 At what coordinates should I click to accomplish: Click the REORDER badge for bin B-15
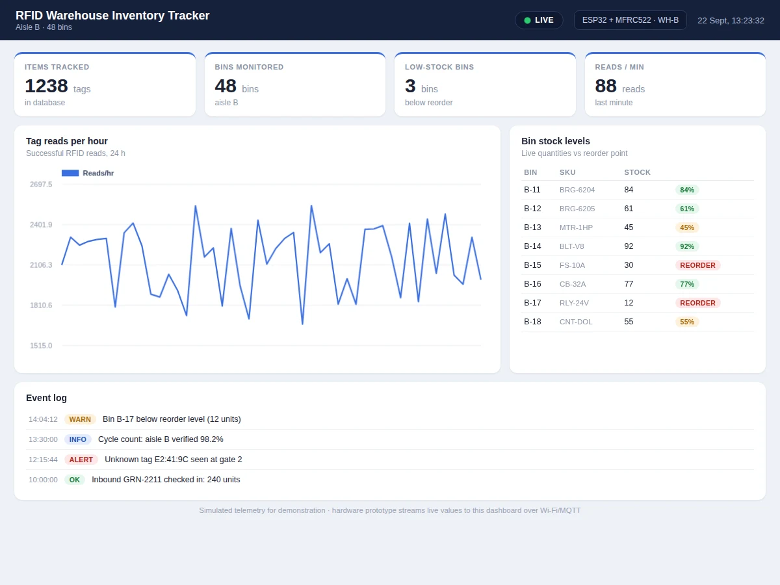click(698, 265)
